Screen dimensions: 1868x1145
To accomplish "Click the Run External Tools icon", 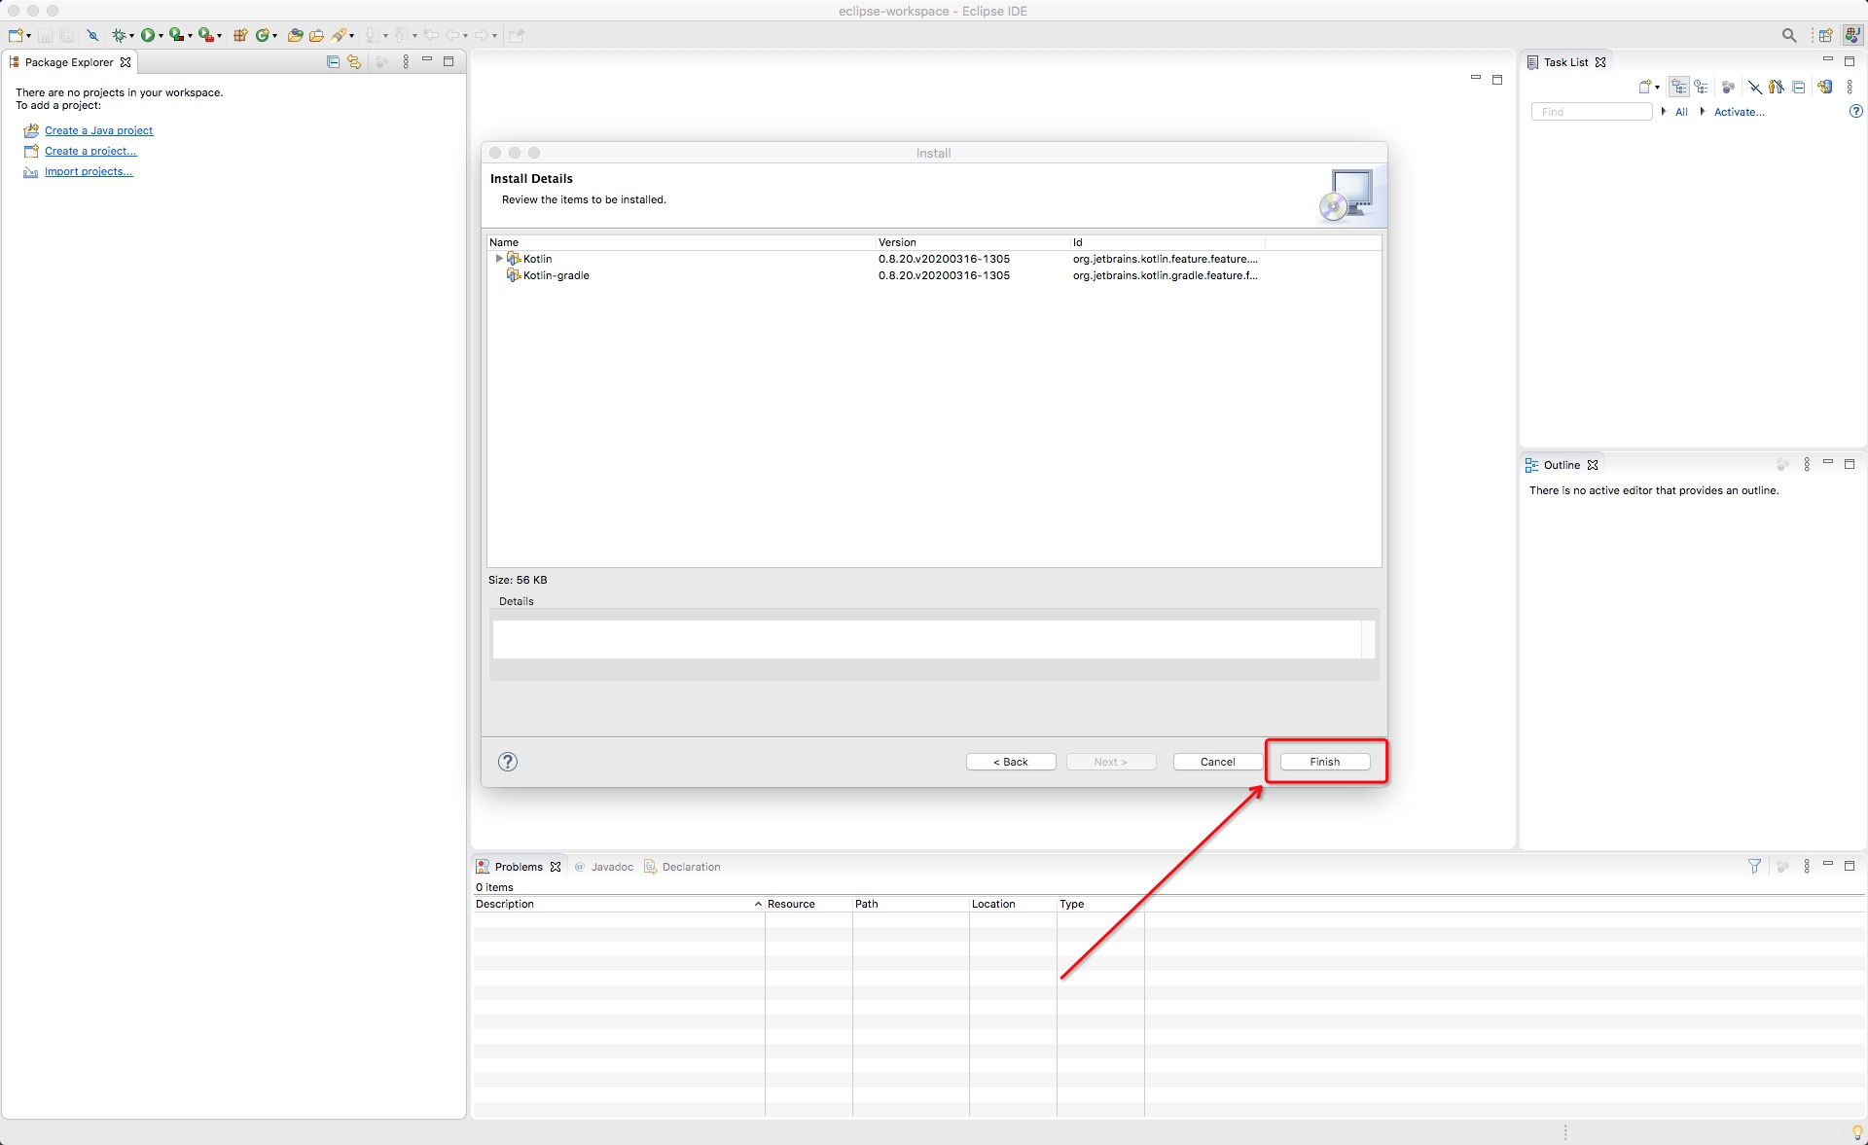I will (x=205, y=35).
